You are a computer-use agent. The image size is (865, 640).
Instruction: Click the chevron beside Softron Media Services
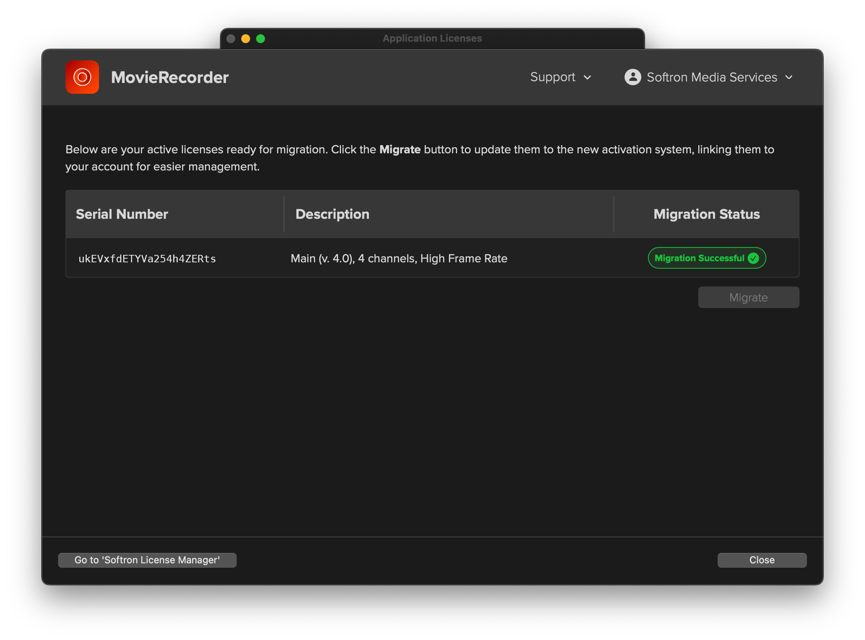click(x=789, y=77)
